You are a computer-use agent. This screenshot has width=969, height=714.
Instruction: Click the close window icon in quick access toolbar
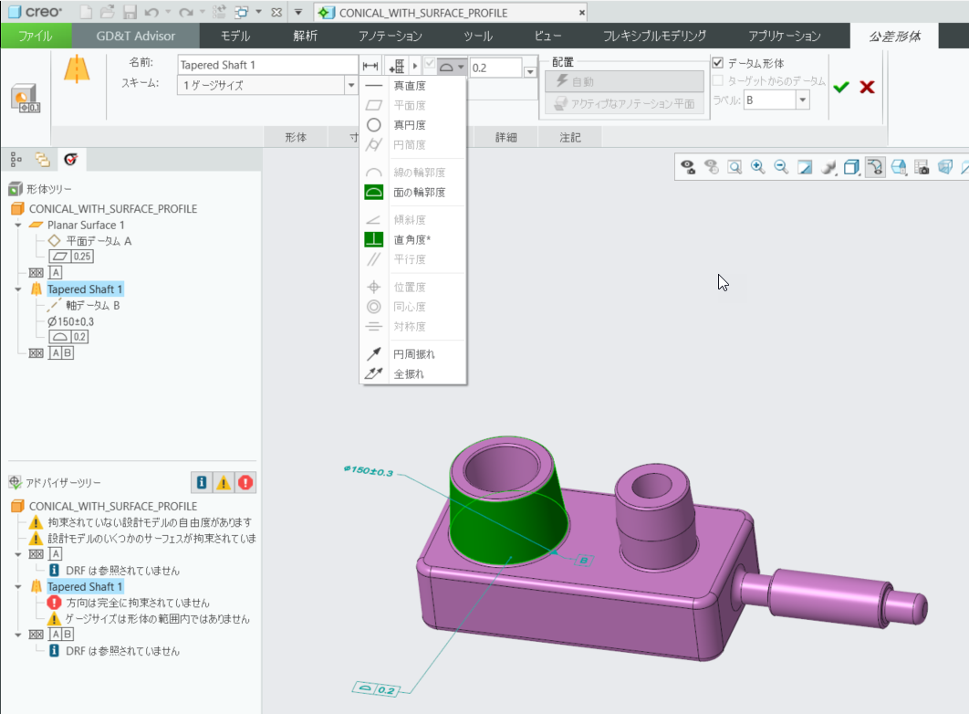(x=276, y=13)
